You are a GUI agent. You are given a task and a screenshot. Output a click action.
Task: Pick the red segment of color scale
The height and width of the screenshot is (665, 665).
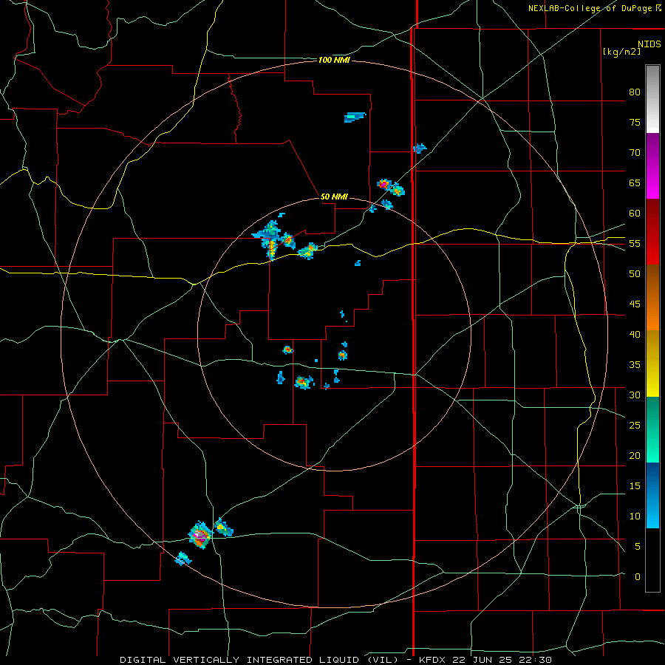652,231
